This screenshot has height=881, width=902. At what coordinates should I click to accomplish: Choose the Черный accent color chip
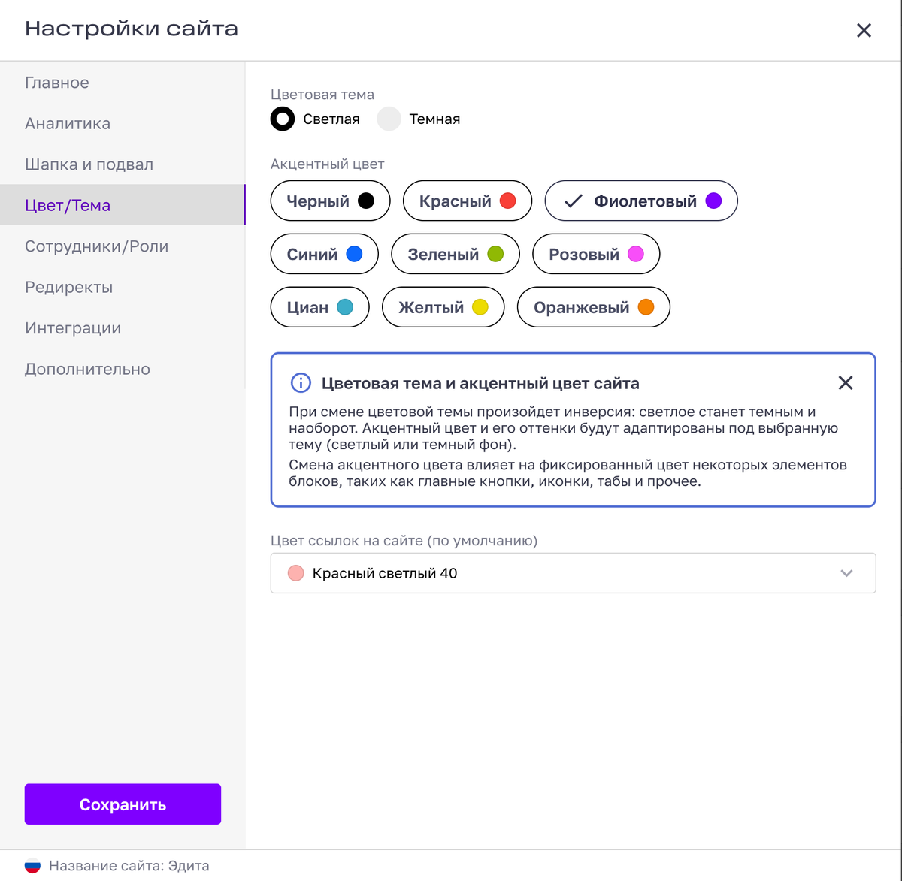point(330,201)
